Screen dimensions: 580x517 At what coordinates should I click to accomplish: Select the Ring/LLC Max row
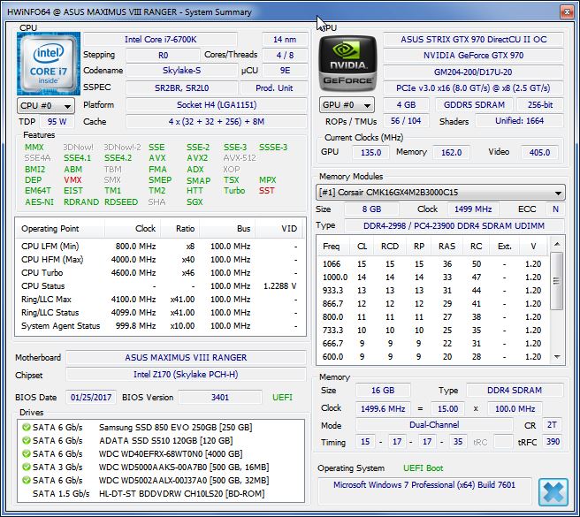tap(160, 300)
